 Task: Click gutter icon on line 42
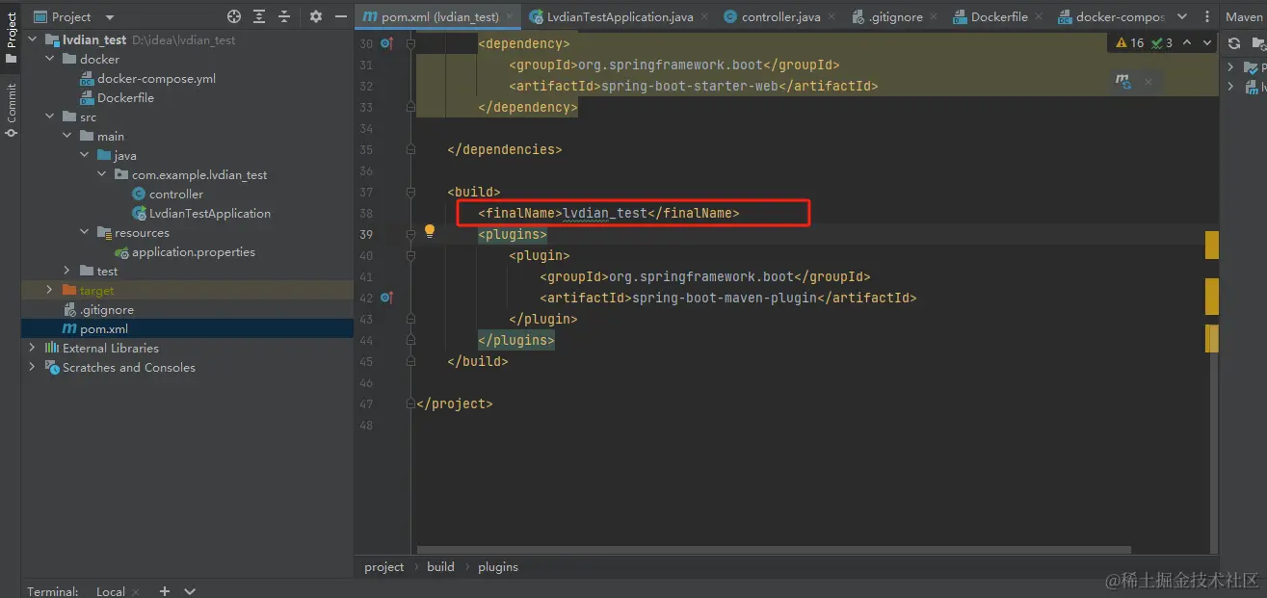pyautogui.click(x=386, y=298)
